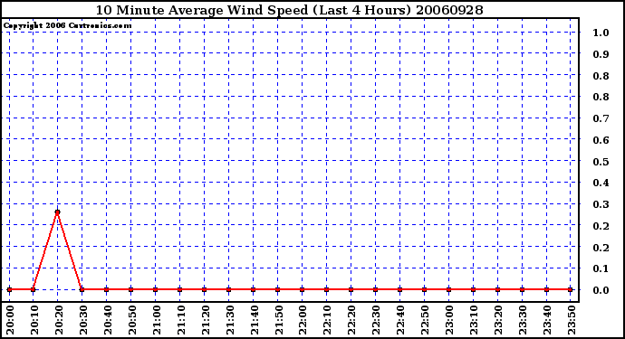
Task: Select the data point marker at 20:30
Action: tap(82, 289)
